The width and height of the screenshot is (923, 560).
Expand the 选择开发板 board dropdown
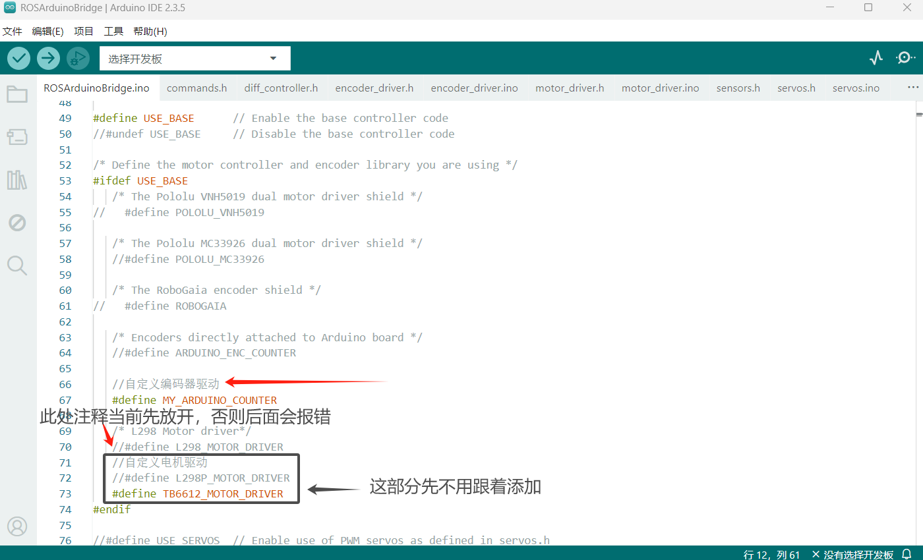click(195, 59)
